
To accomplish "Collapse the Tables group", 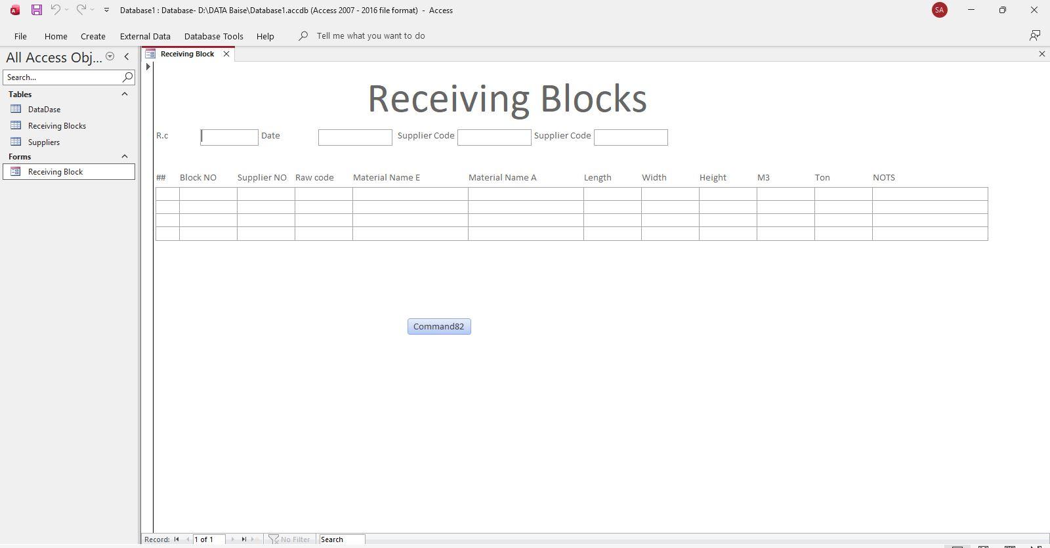I will pos(125,95).
